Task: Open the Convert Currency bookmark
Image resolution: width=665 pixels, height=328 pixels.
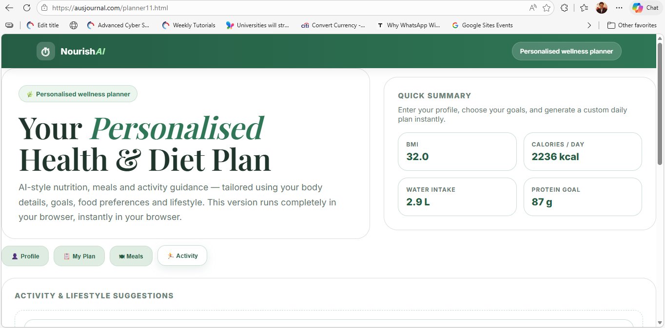Action: click(x=333, y=25)
